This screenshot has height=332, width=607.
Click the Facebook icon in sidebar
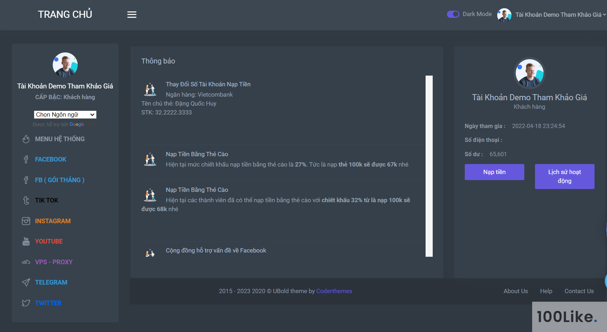[26, 159]
